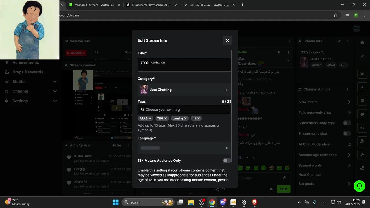Open BotRix message options menu
This screenshot has width=370, height=208.
point(288,53)
